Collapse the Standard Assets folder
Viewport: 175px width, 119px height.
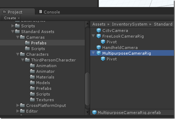(x=13, y=32)
